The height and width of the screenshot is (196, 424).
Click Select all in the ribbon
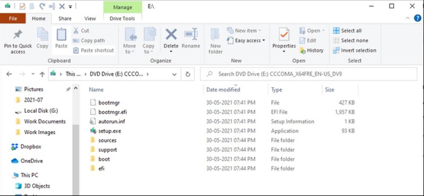[347, 31]
